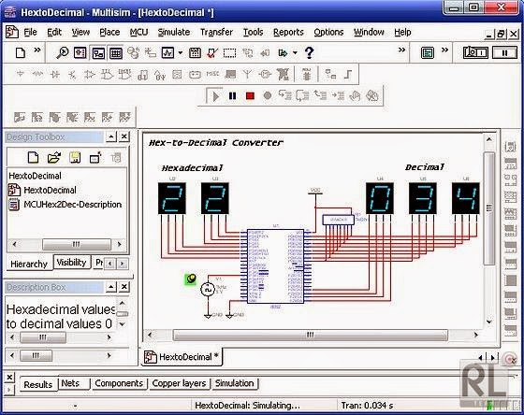Place an Analog op-amp component
524x415 pixels.
89,74
